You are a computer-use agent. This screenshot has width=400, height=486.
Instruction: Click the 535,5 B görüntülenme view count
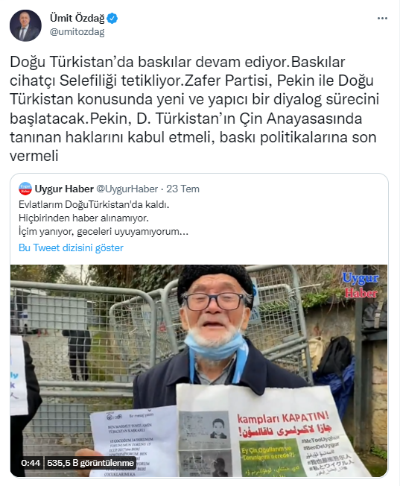pyautogui.click(x=90, y=463)
